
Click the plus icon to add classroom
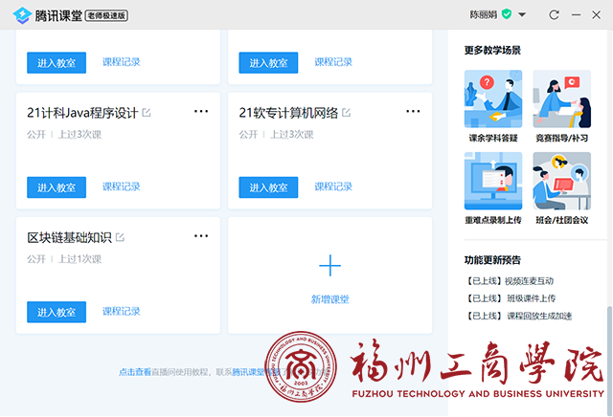(329, 266)
